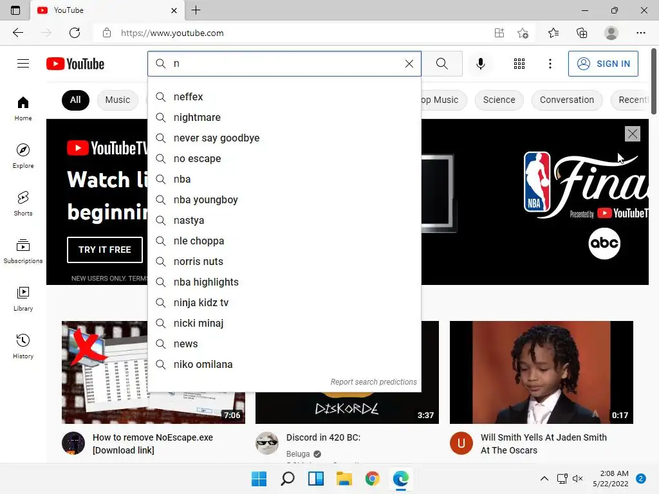Open Edge profile avatar
The image size is (659, 494).
[611, 33]
